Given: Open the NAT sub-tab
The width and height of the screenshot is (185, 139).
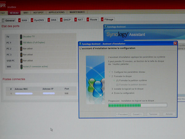Looking at the screenshot, I should click(79, 19).
